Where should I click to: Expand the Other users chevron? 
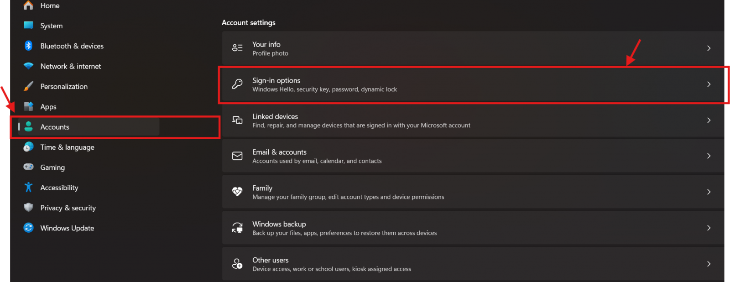709,264
